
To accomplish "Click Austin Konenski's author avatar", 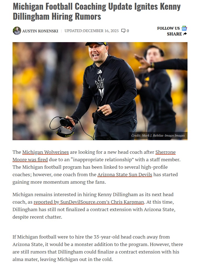I will pyautogui.click(x=17, y=31).
